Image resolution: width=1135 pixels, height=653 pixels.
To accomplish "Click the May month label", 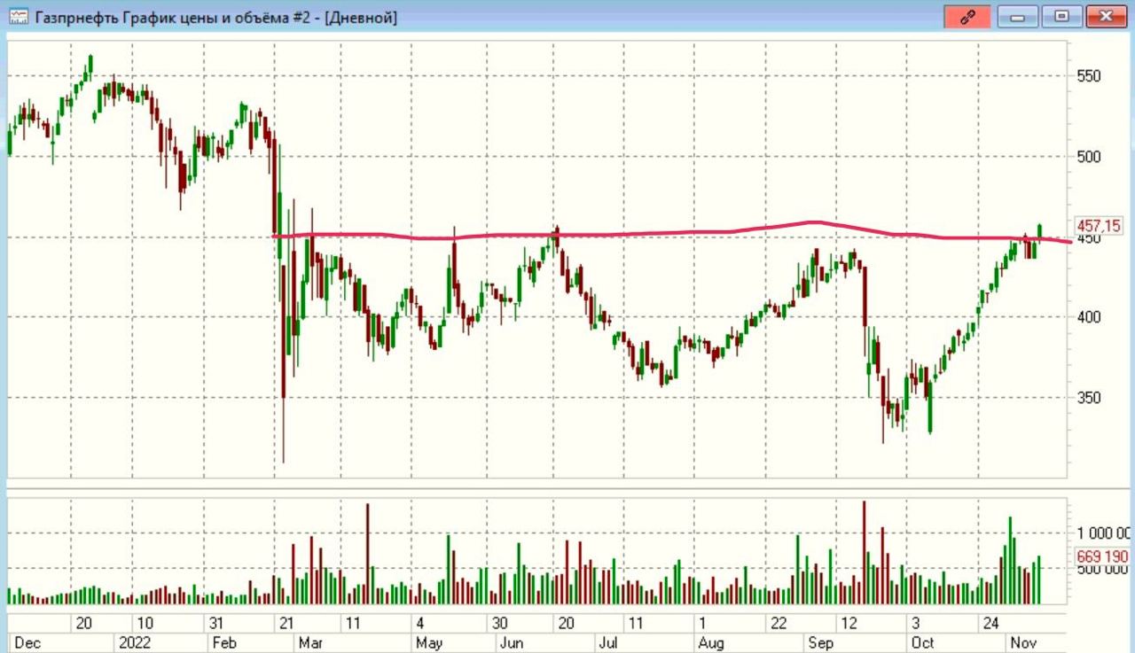I will pyautogui.click(x=429, y=642).
